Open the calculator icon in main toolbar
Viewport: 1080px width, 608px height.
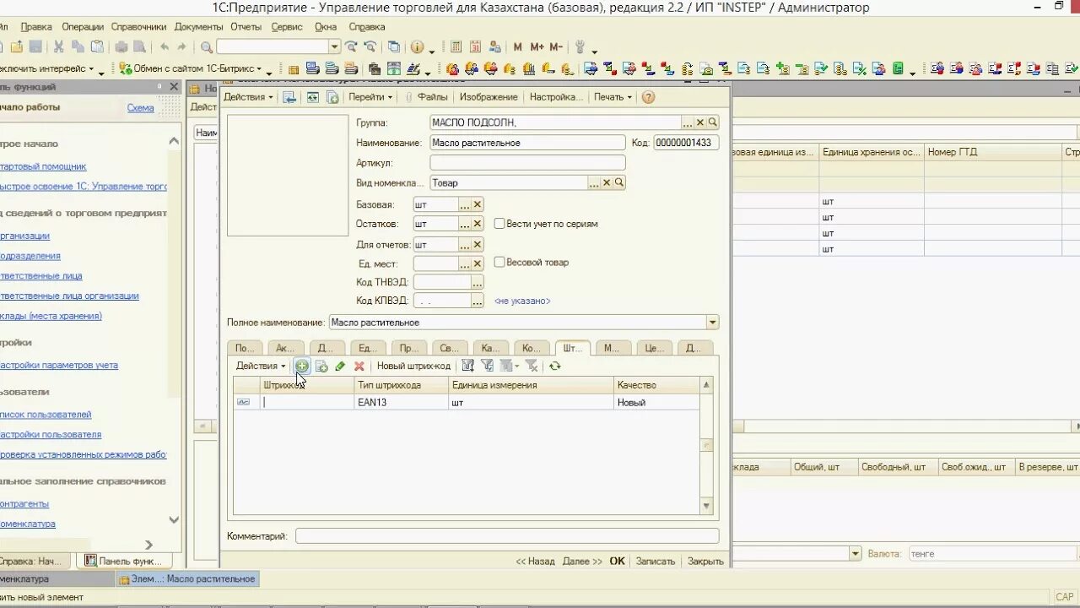tap(456, 47)
